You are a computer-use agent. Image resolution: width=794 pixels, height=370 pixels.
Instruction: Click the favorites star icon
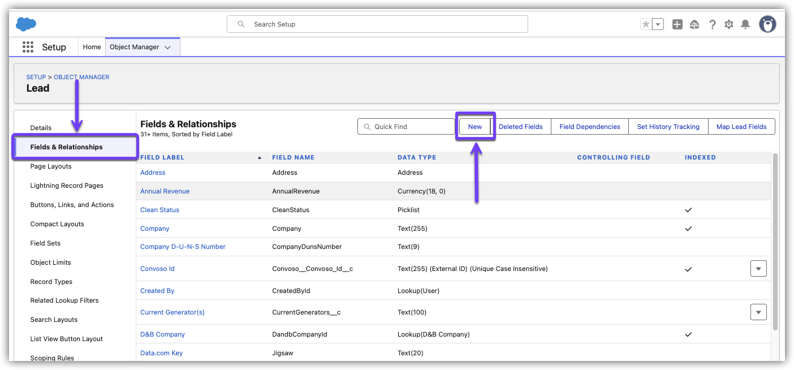tap(646, 24)
